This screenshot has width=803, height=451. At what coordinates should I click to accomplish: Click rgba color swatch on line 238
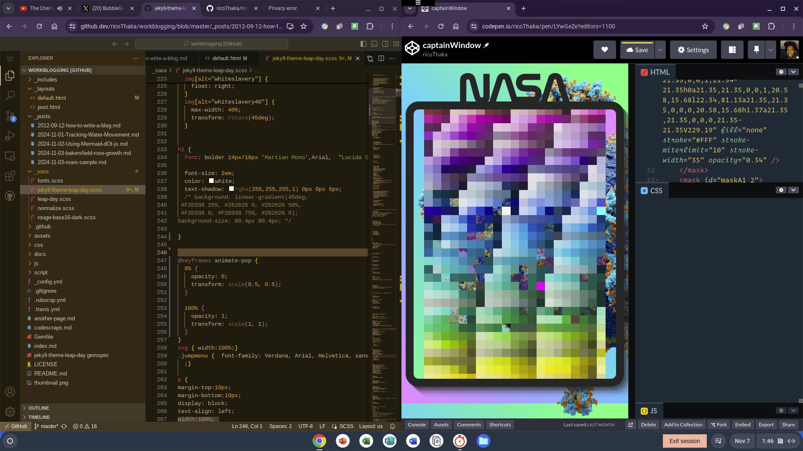click(231, 189)
